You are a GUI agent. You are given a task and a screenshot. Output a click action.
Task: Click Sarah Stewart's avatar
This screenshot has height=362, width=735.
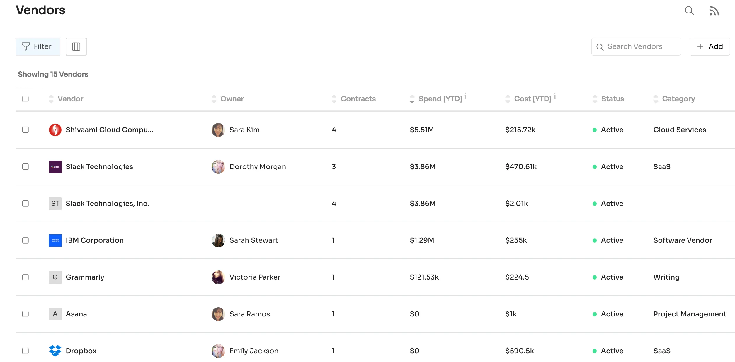(218, 240)
